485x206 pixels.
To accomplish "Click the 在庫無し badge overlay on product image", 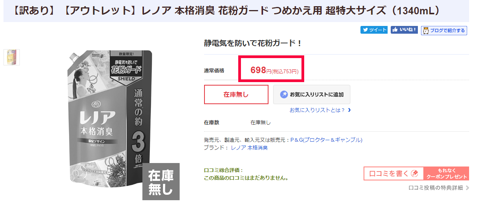I will (161, 182).
